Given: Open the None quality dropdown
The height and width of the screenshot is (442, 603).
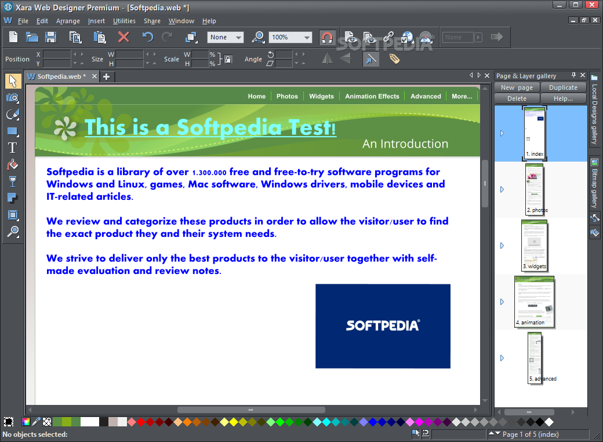Looking at the screenshot, I should tap(226, 37).
